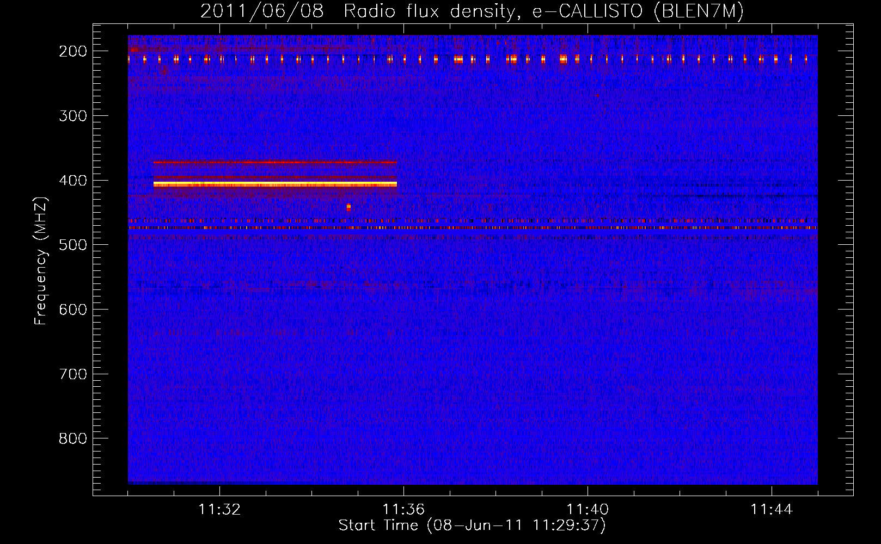
Task: Click the 11:44 time tick label
Action: [x=772, y=510]
